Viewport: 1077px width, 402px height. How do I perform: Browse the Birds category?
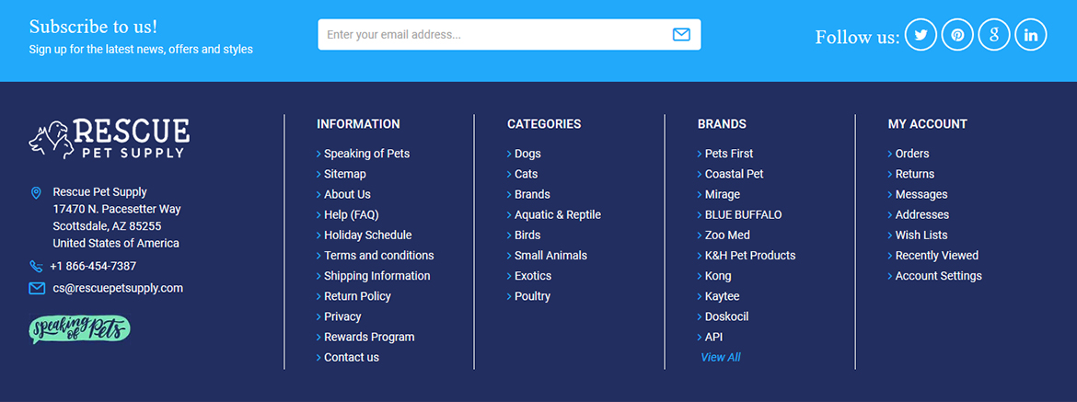(528, 235)
